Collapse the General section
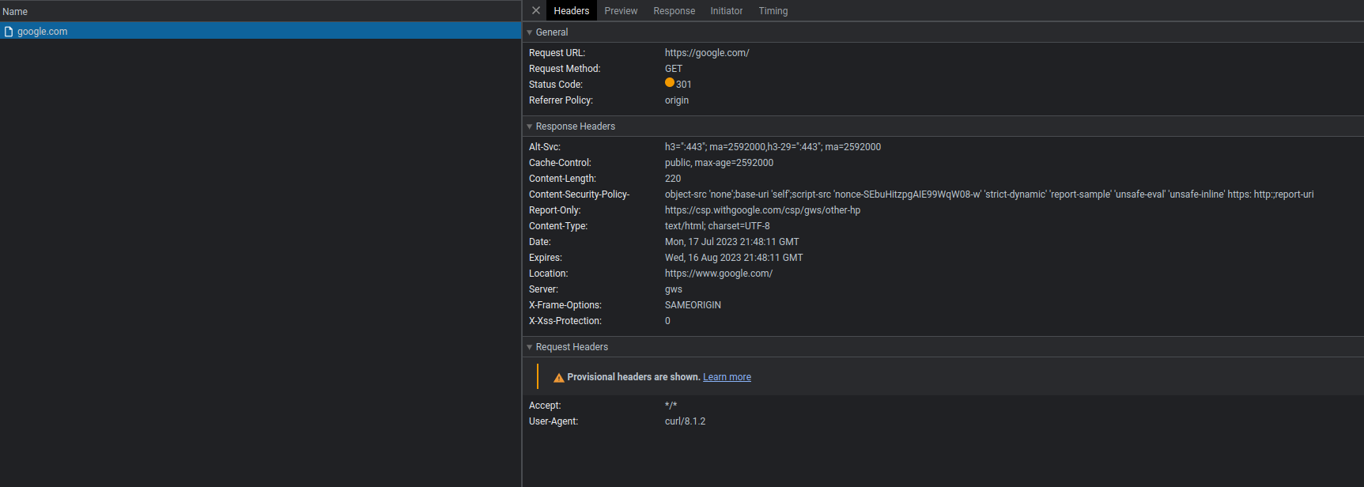This screenshot has width=1364, height=487. pos(530,32)
